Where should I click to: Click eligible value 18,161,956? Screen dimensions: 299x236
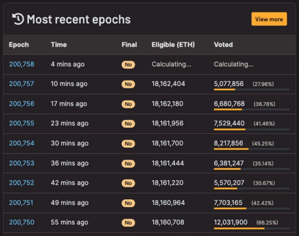tap(167, 124)
